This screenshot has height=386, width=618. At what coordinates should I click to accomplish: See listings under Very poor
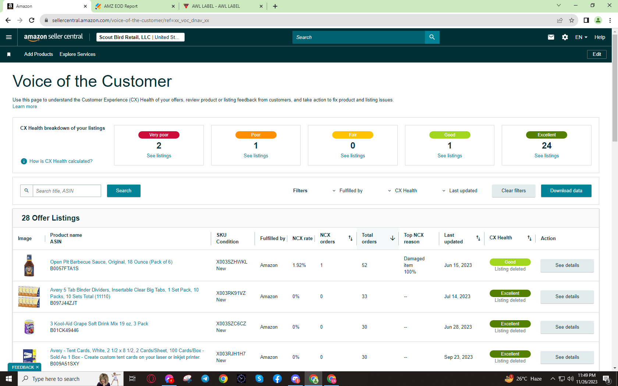(x=159, y=156)
